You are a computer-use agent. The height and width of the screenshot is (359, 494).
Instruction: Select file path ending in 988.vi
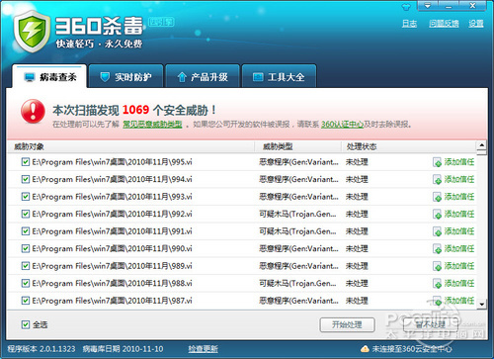tap(112, 283)
